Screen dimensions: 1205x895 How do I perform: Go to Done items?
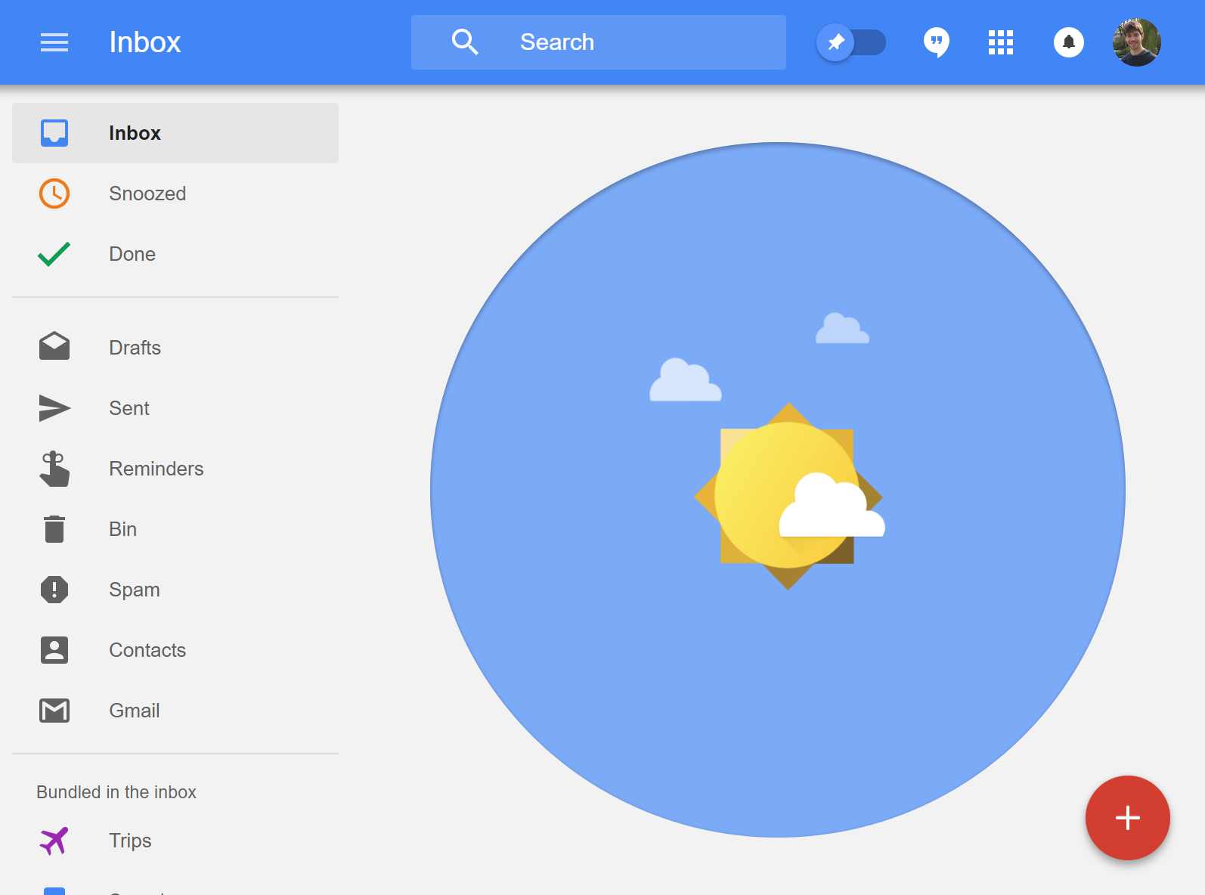point(132,254)
